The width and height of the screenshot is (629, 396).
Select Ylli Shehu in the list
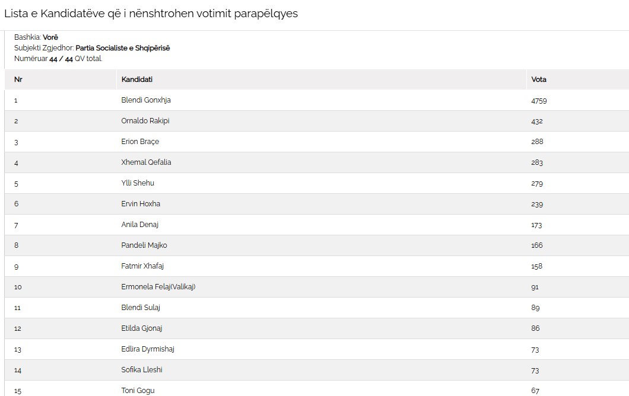138,183
